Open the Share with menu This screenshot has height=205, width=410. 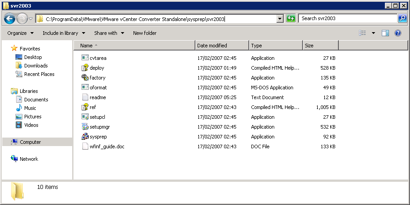(109, 33)
